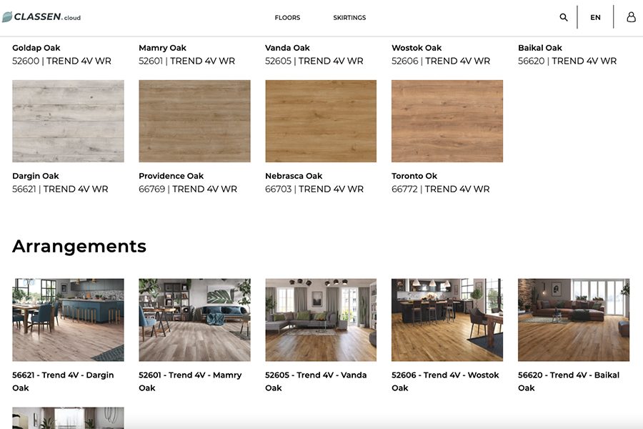Open the Floors menu
This screenshot has height=429, width=643.
pyautogui.click(x=287, y=17)
